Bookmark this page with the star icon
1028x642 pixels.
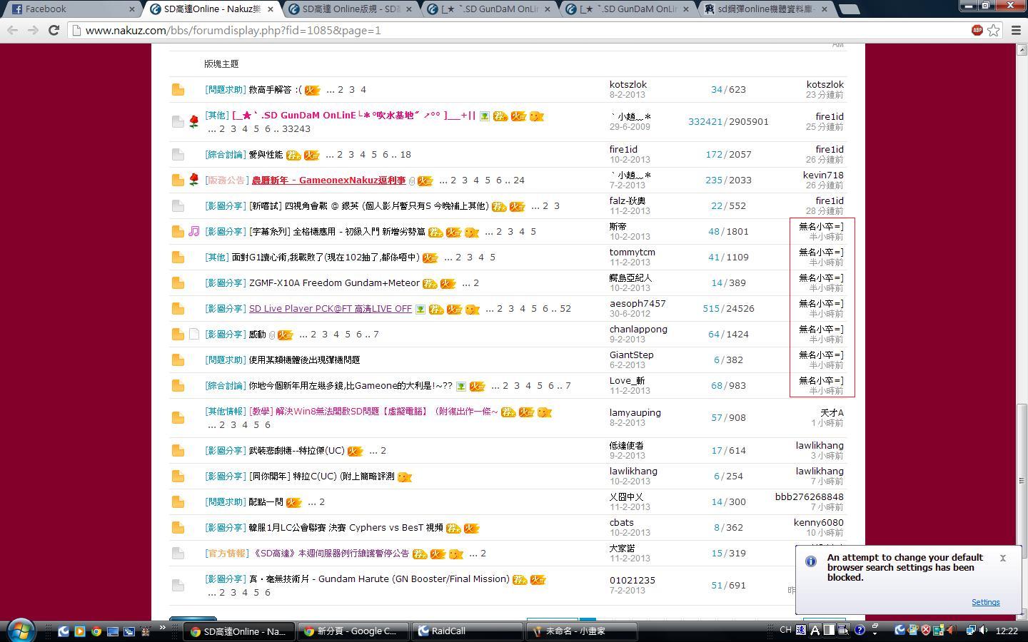[993, 30]
